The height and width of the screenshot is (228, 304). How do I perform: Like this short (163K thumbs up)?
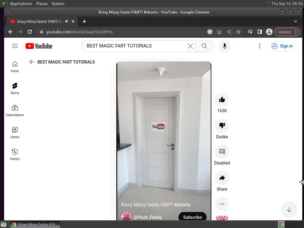pyautogui.click(x=222, y=99)
